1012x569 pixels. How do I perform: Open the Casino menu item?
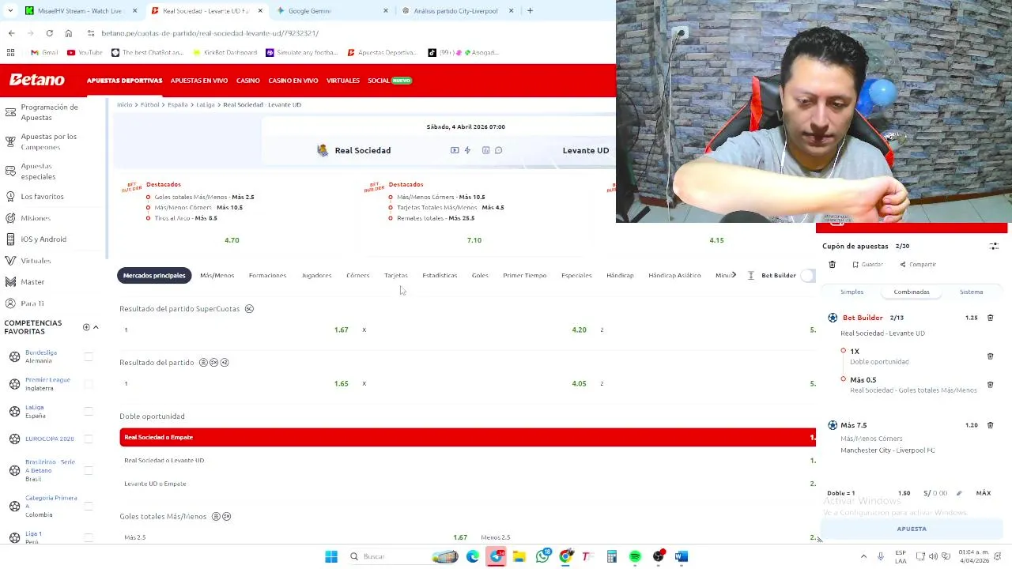click(247, 81)
